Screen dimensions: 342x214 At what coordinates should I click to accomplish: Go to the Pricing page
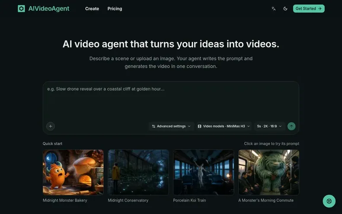click(x=115, y=9)
